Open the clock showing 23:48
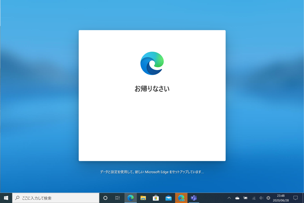This screenshot has width=304, height=203. [x=281, y=198]
